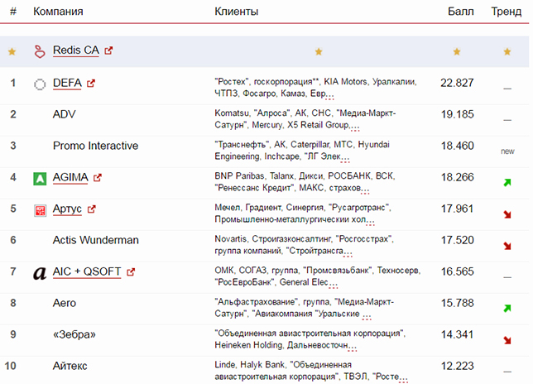Click the 'new' trend label for Promo Interactive
Viewport: 533px width, 384px height.
[x=507, y=151]
